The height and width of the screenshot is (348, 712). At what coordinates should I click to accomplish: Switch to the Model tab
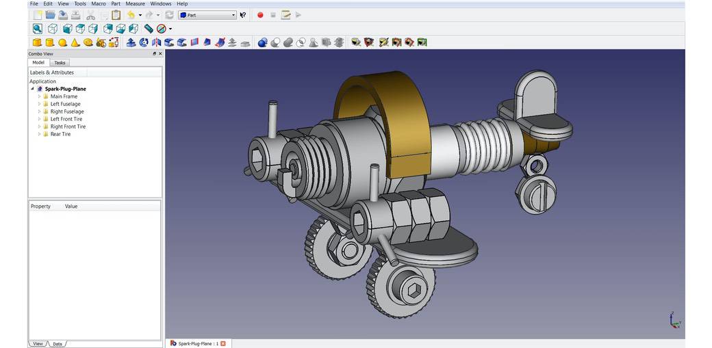click(x=38, y=63)
